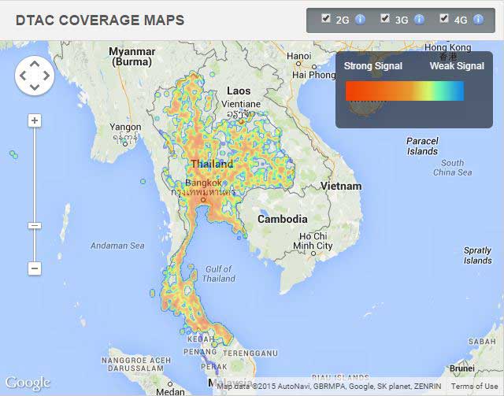Uncheck the 3G coverage checkbox
This screenshot has height=396, width=504.
tap(385, 18)
